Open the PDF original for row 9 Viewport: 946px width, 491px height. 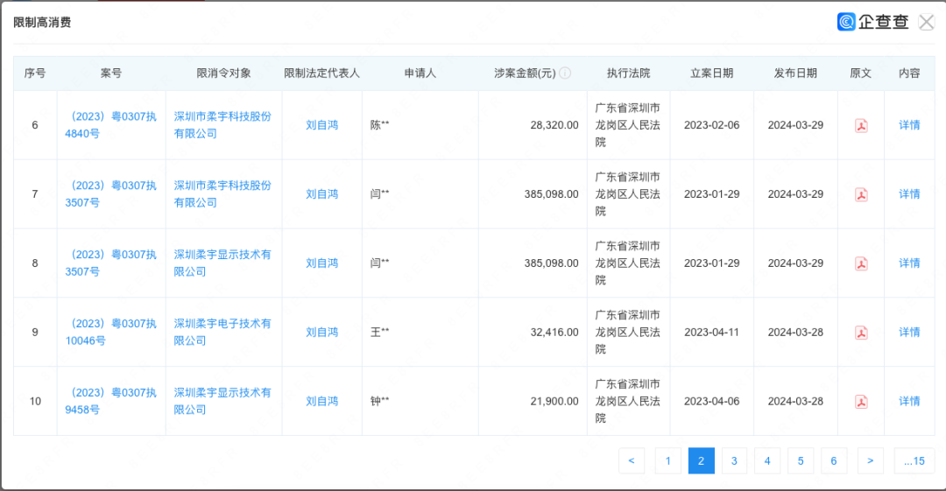(x=861, y=333)
